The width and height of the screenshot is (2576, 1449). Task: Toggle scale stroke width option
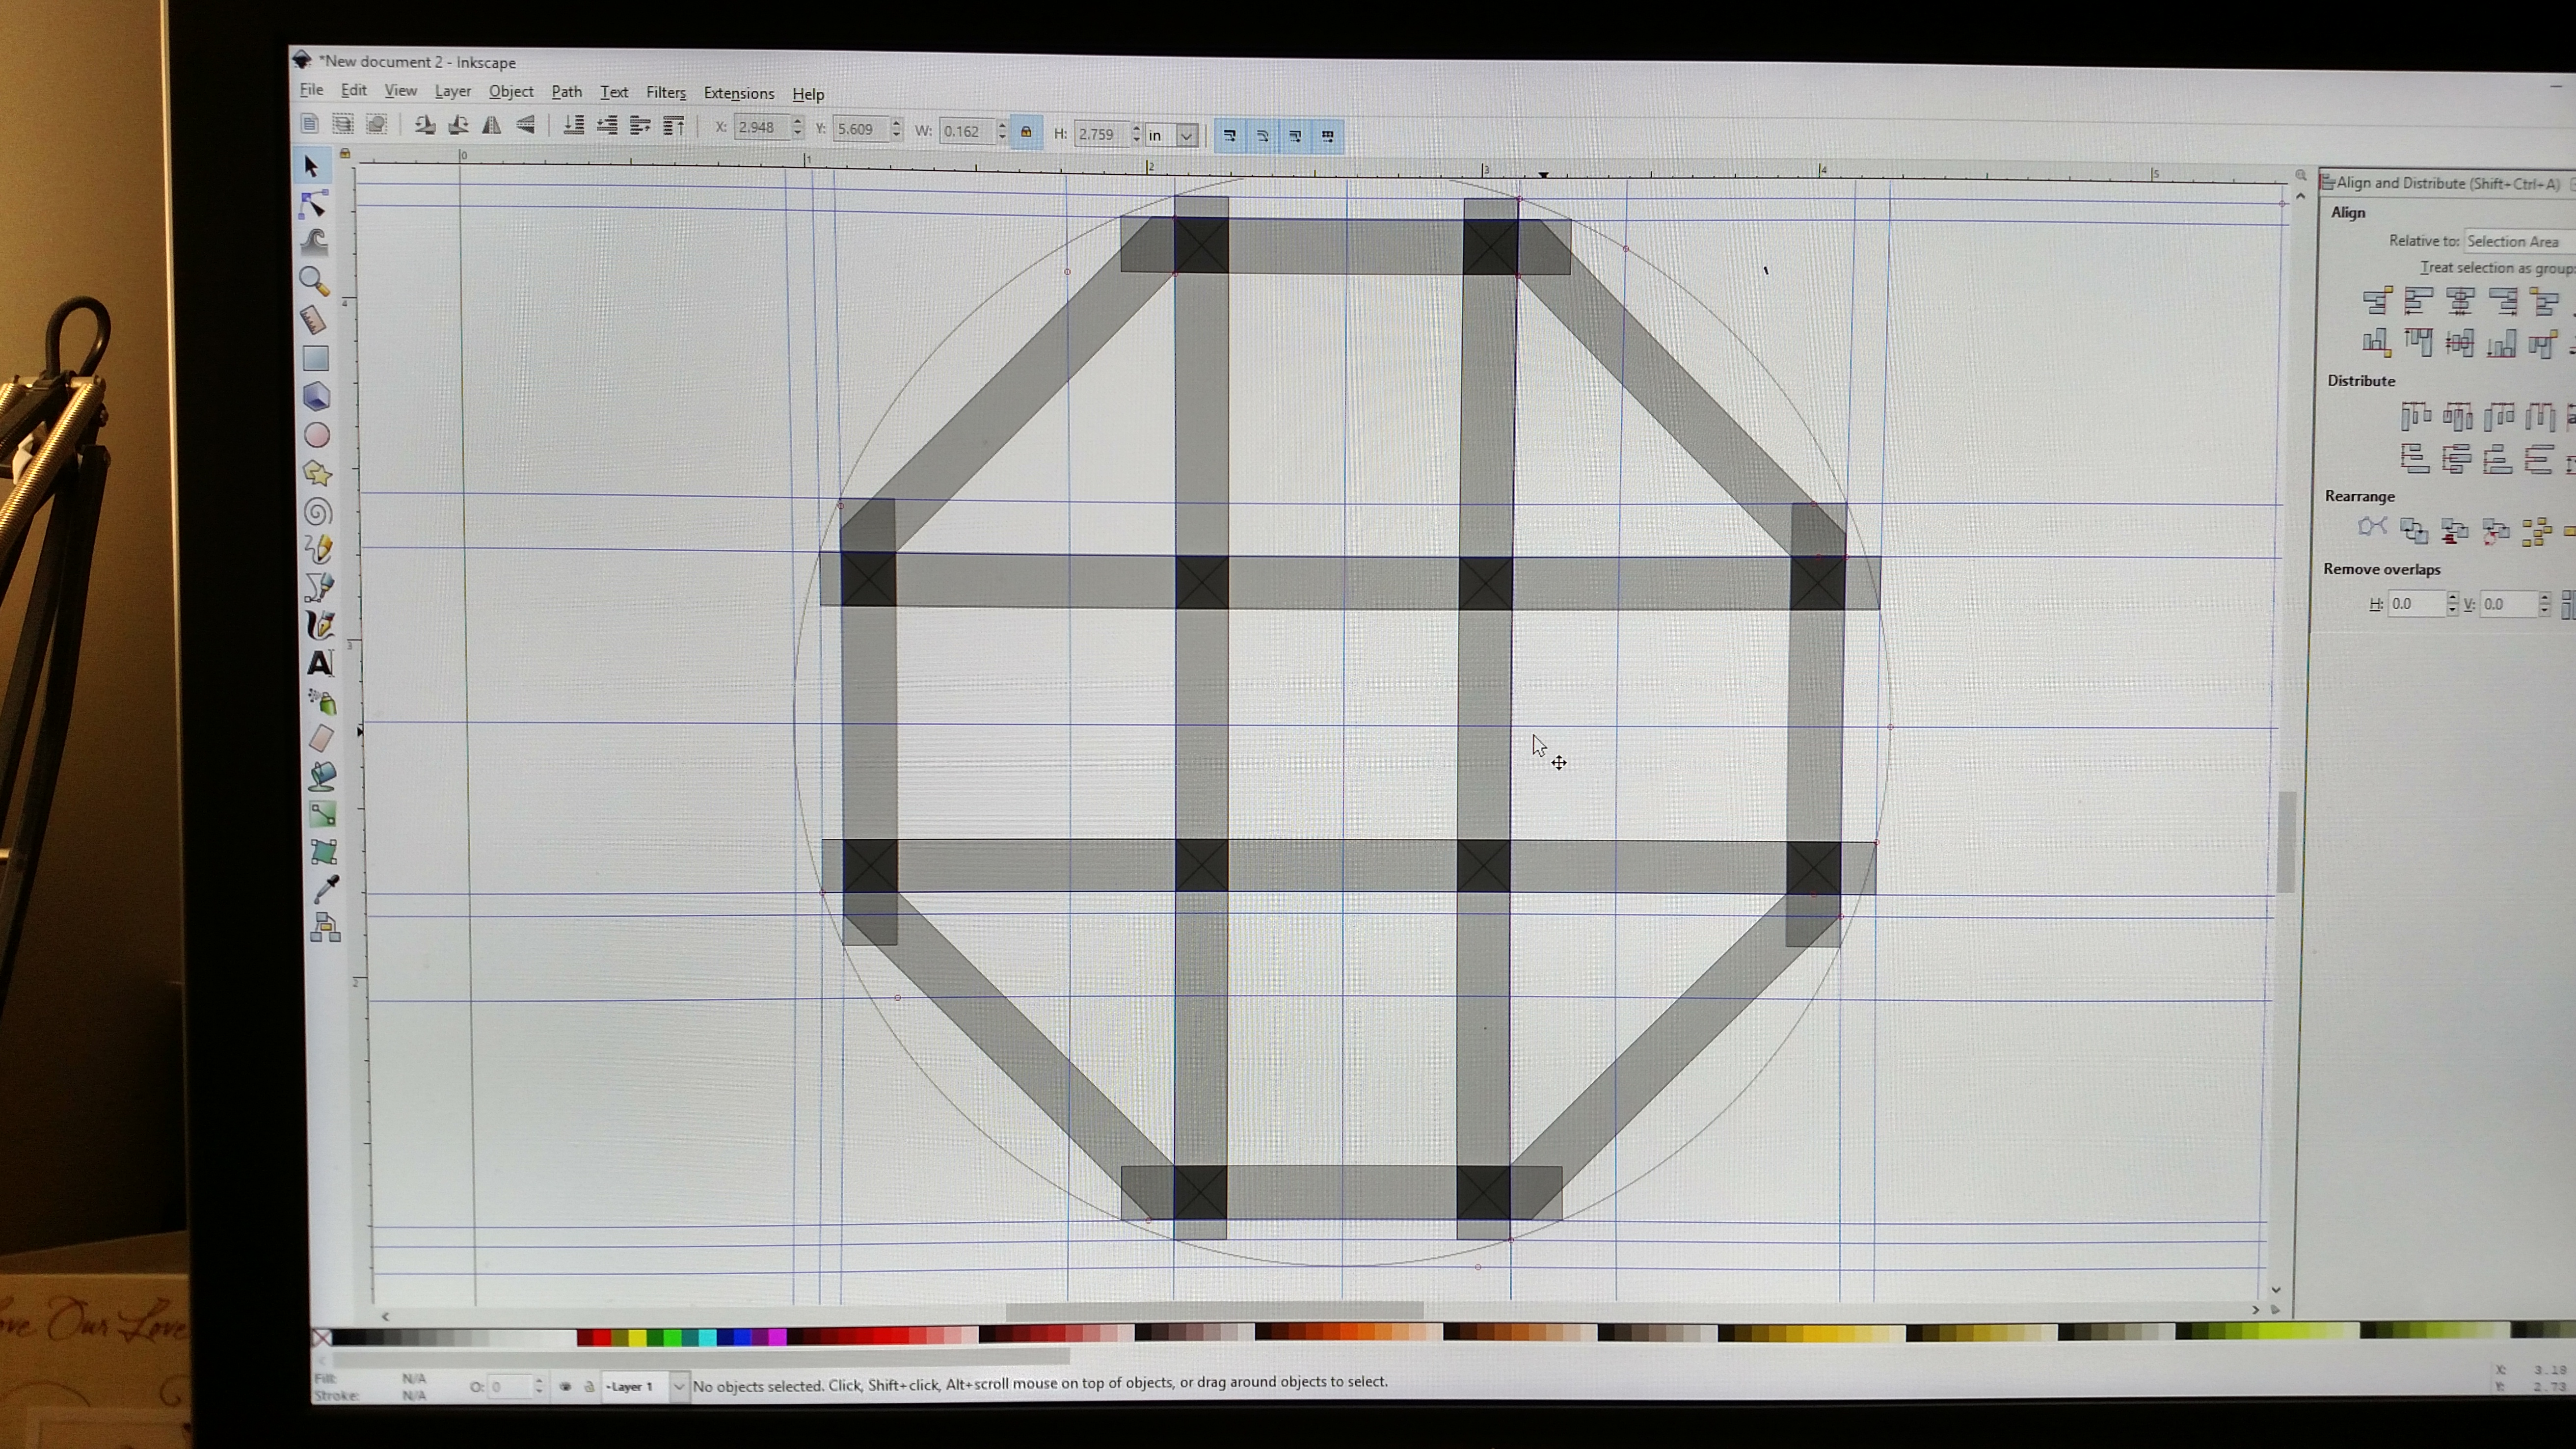tap(1230, 135)
